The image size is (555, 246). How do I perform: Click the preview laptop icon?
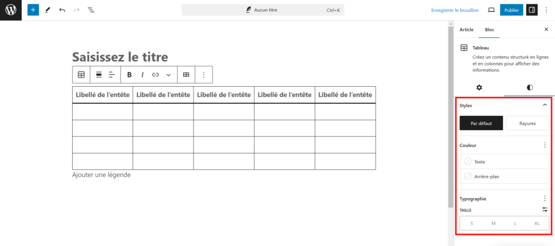point(491,10)
